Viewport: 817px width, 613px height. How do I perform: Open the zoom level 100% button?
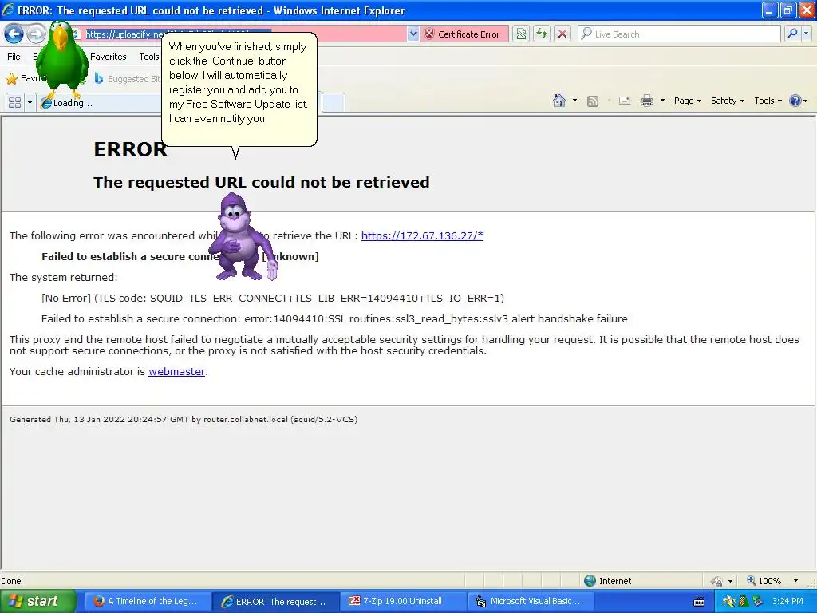pyautogui.click(x=764, y=581)
